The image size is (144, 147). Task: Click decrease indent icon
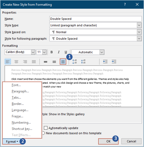pyautogui.click(x=105, y=62)
